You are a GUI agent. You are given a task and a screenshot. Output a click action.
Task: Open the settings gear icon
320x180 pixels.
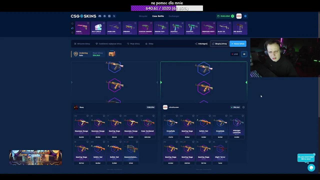tap(245, 16)
